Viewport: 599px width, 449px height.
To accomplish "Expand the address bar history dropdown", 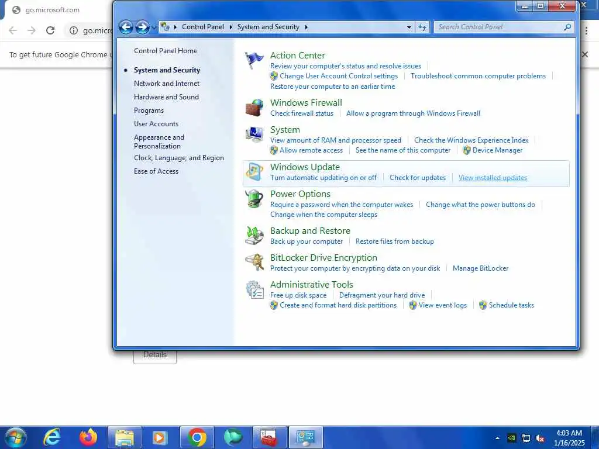I will coord(409,27).
